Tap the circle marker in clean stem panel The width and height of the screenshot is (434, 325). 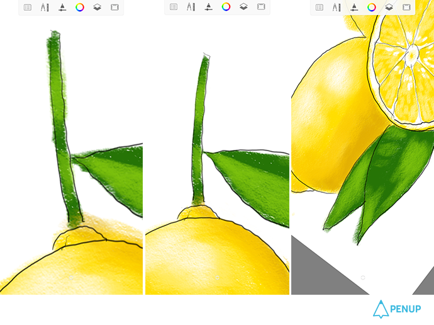click(x=217, y=277)
